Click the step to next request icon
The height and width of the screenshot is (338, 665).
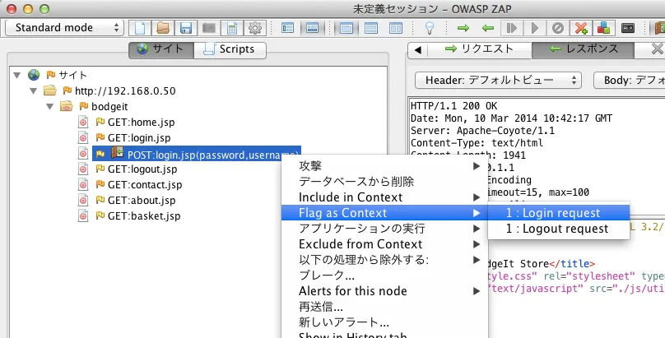click(x=511, y=28)
